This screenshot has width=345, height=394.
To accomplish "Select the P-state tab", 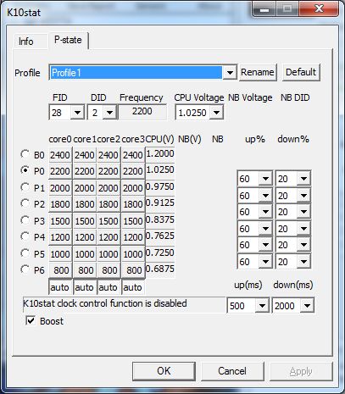I will (68, 40).
